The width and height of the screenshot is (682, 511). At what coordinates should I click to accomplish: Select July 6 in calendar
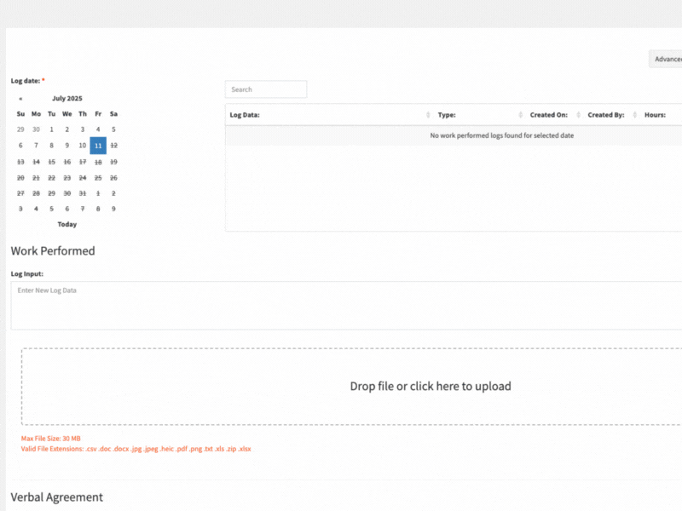point(20,146)
